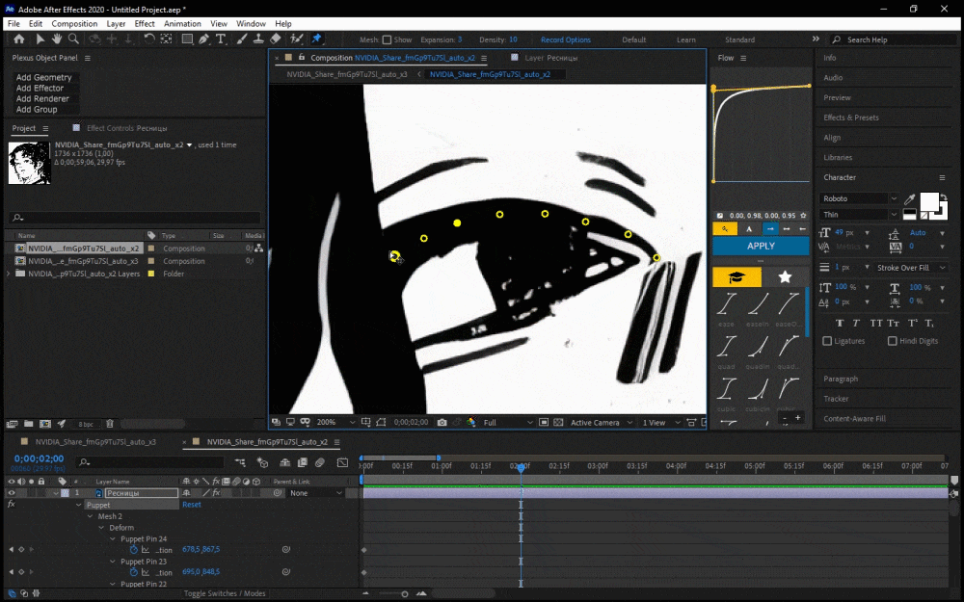
Task: Create a new folder in Project panel
Action: (28, 423)
